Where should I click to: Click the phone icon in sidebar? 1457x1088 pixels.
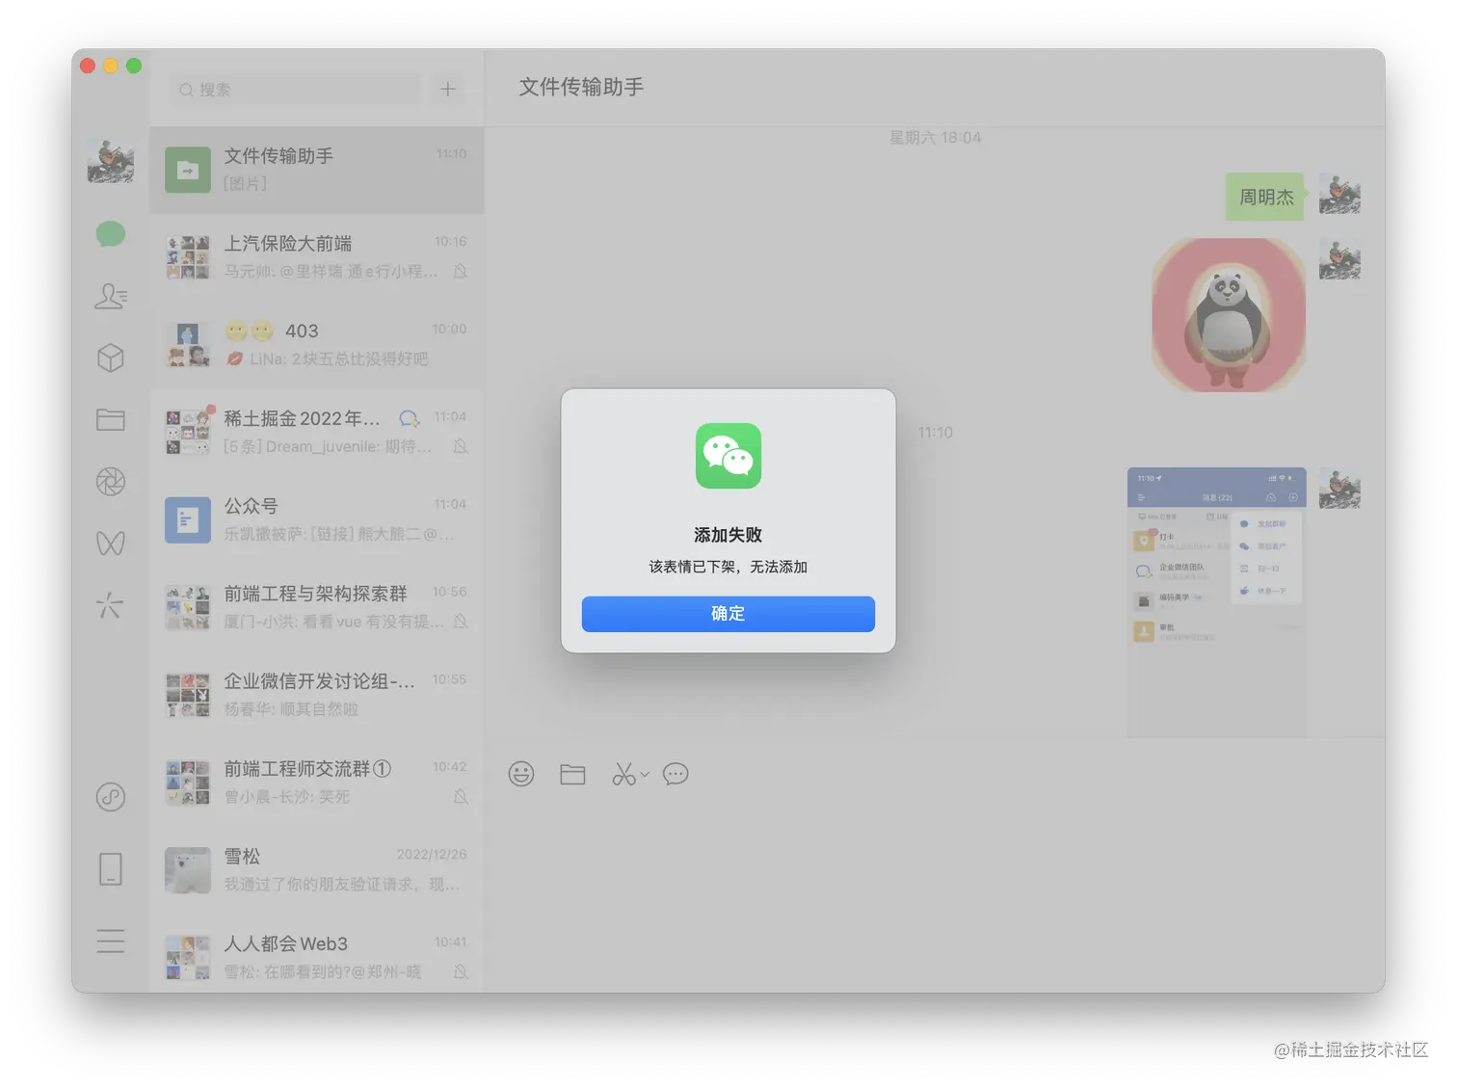[111, 868]
